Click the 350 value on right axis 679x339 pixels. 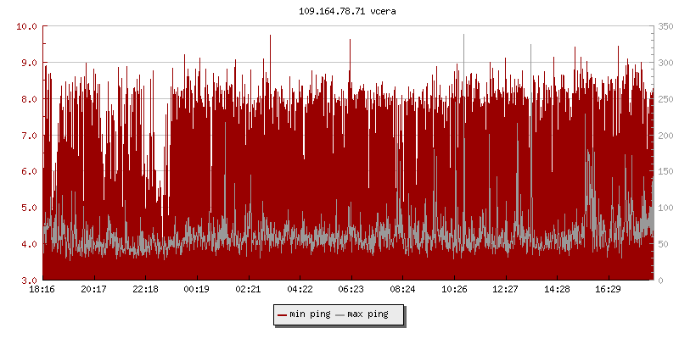click(665, 26)
